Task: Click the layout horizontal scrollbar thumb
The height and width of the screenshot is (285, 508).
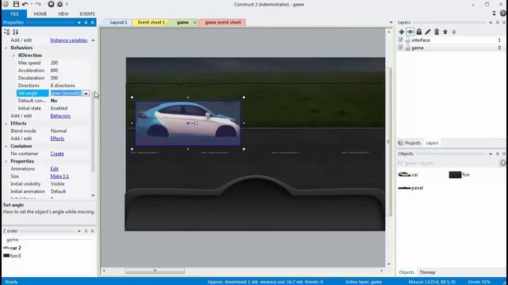Action: pos(156,271)
